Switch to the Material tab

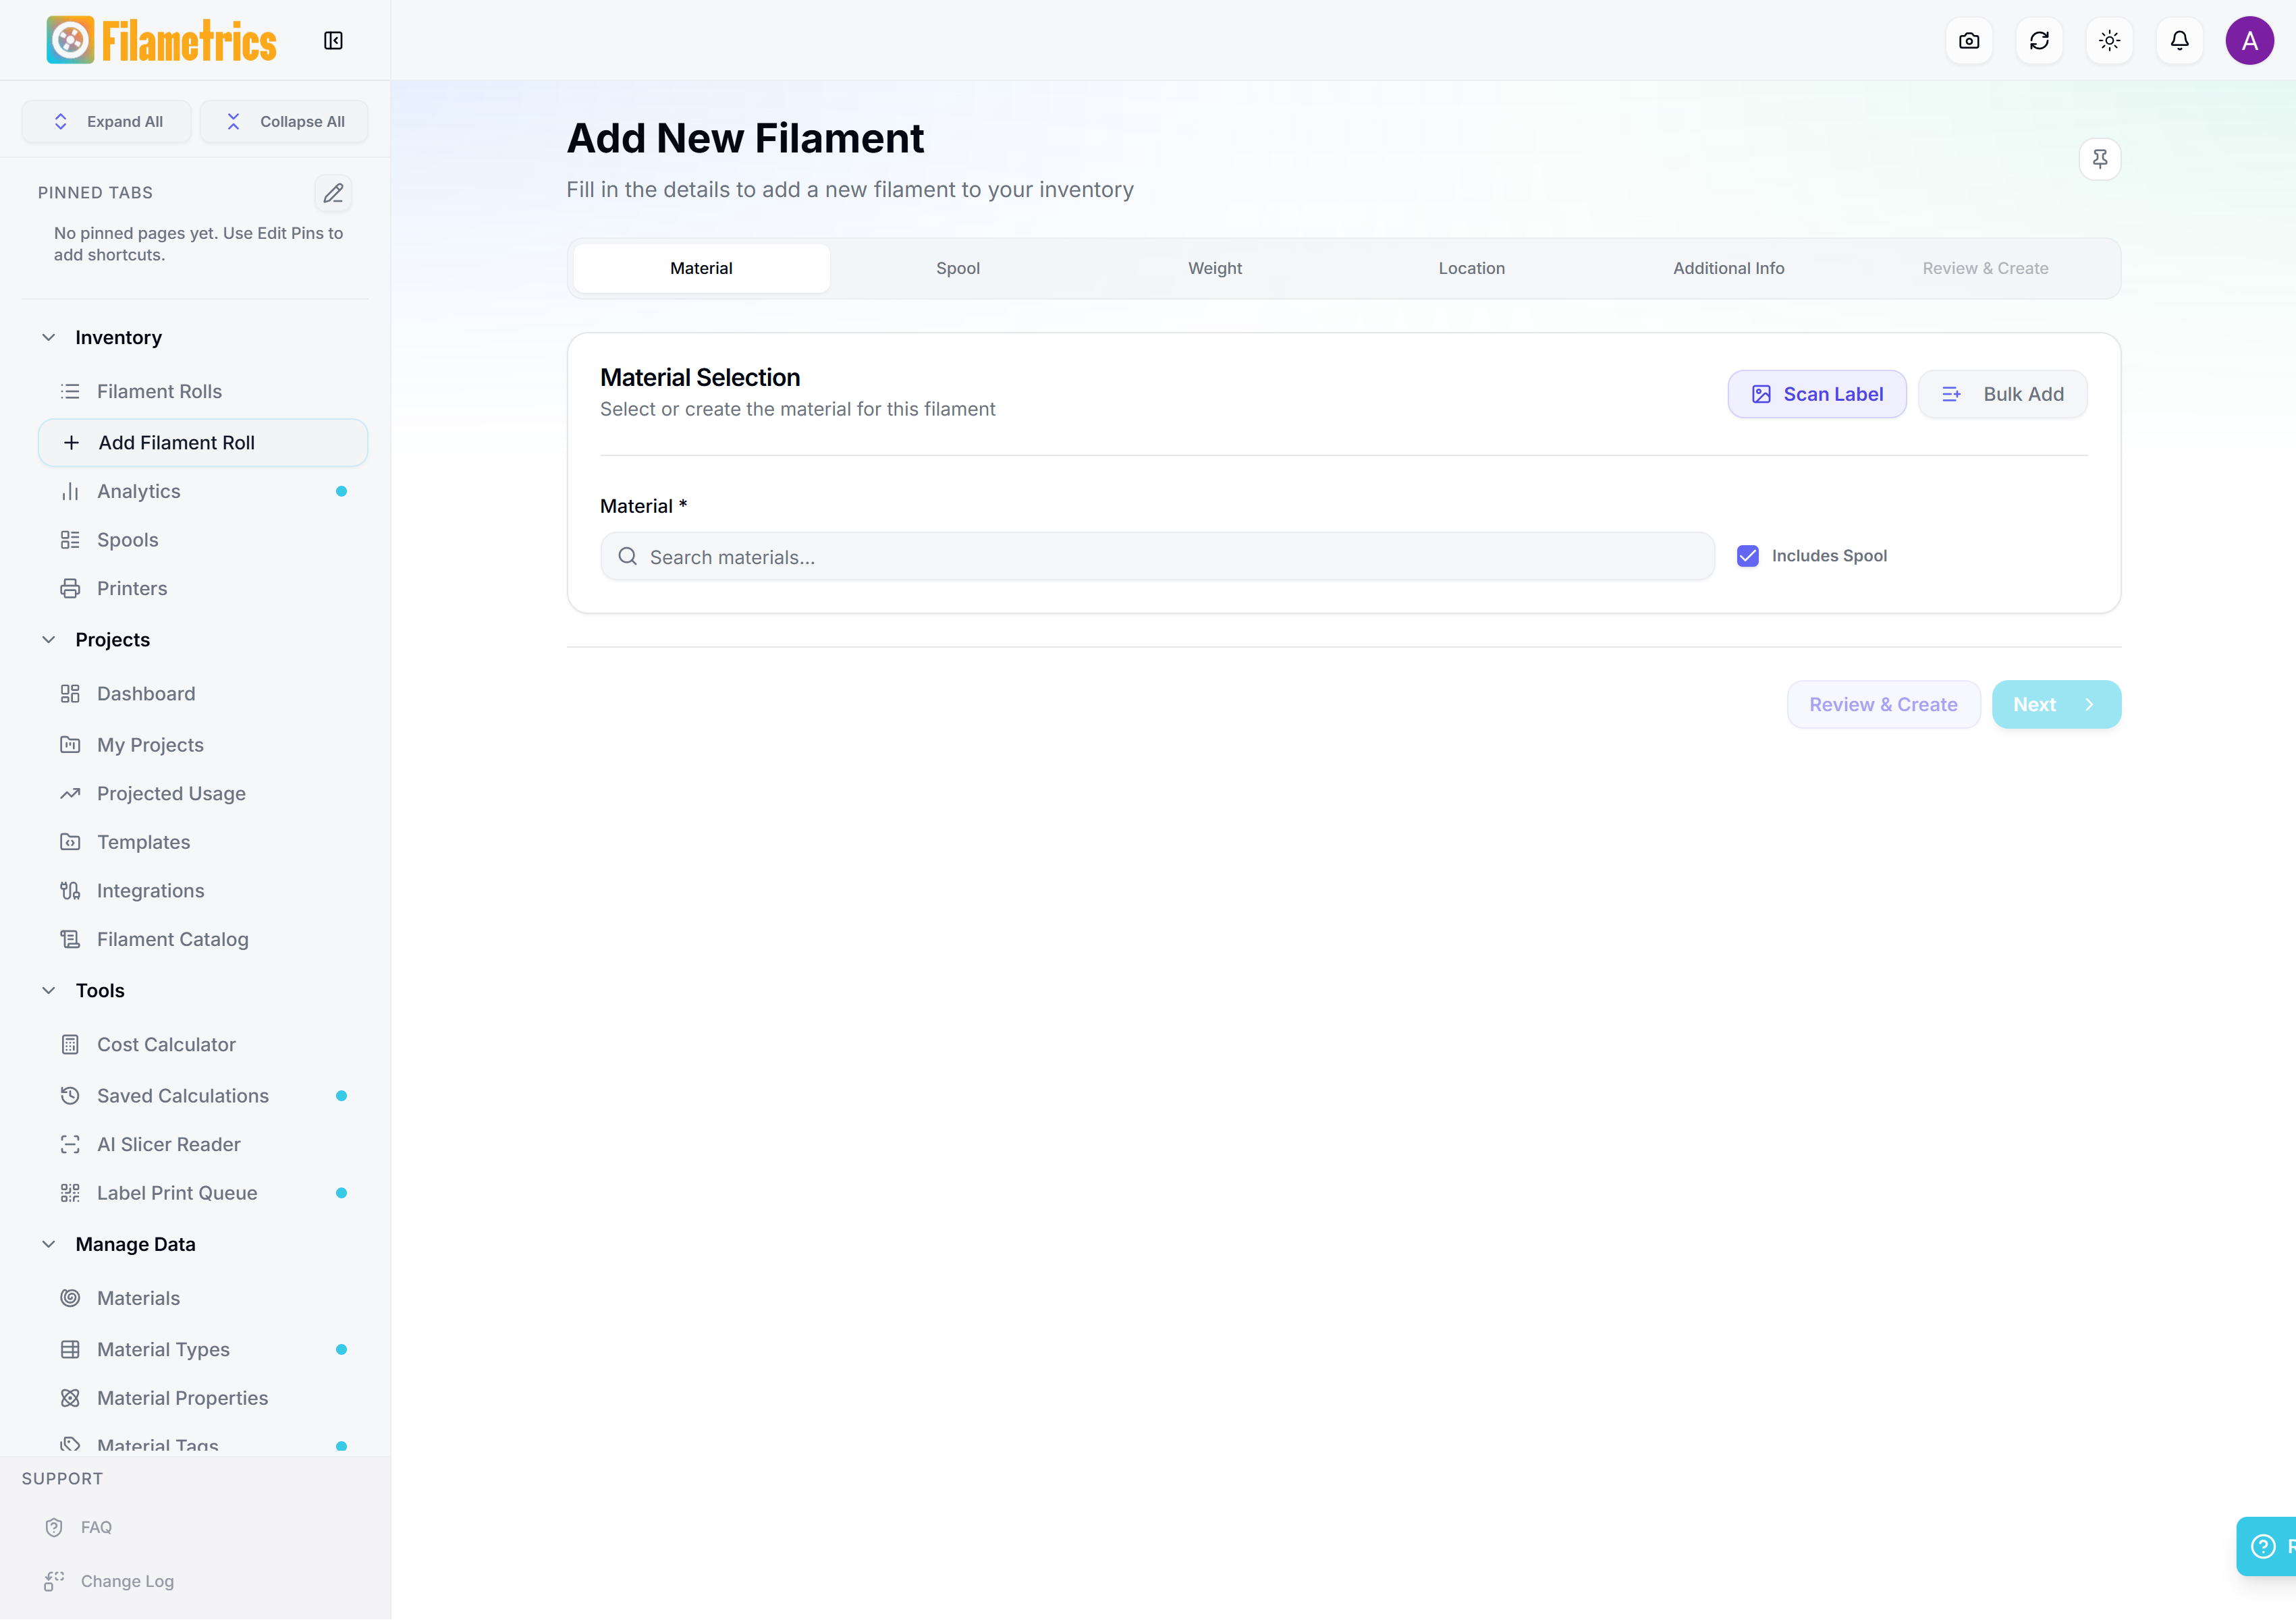(701, 268)
